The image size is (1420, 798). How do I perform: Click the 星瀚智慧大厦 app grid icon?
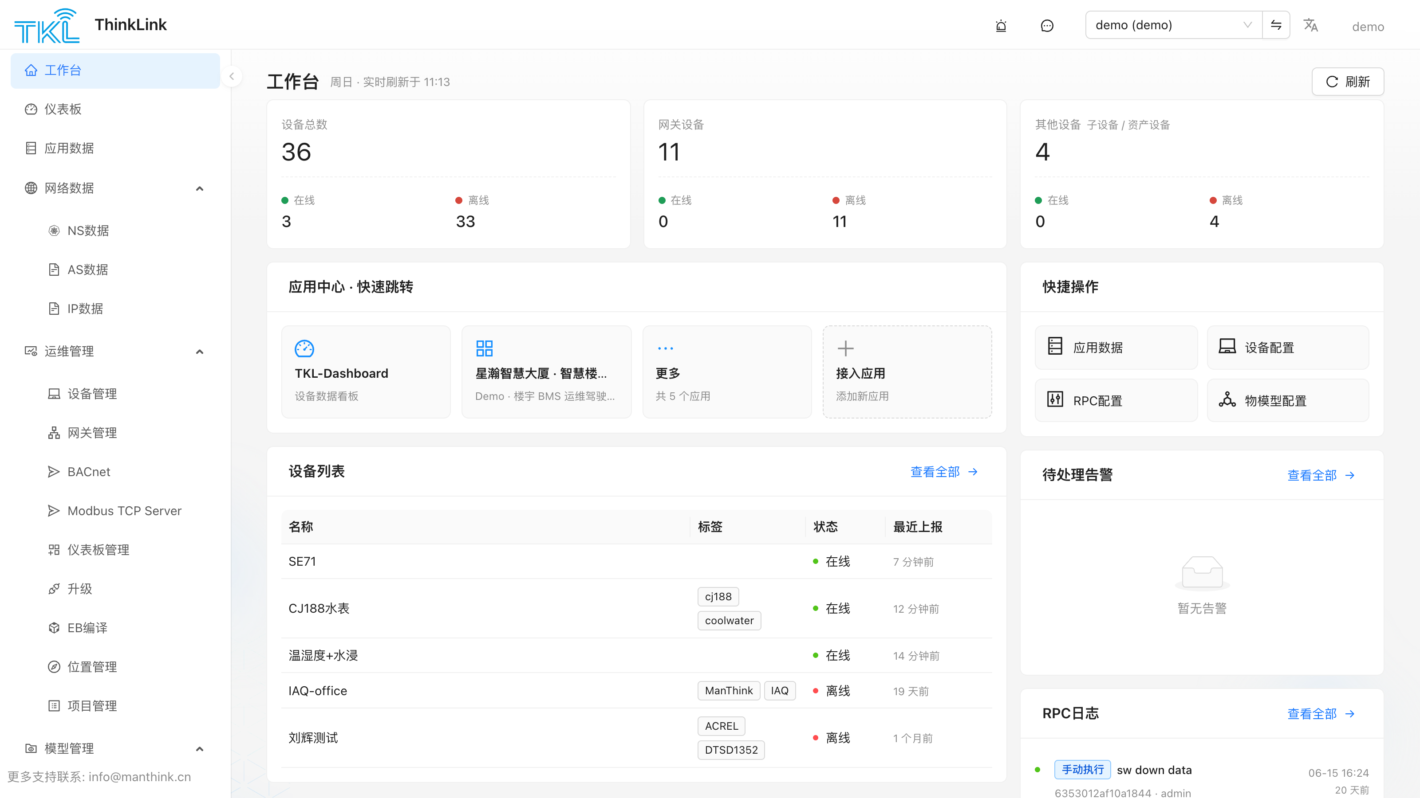(x=484, y=348)
